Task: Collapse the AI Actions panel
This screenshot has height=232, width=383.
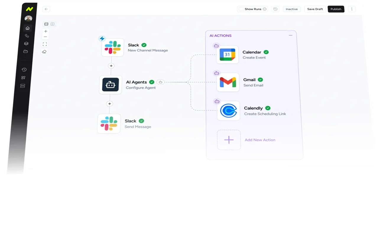Action: point(291,35)
